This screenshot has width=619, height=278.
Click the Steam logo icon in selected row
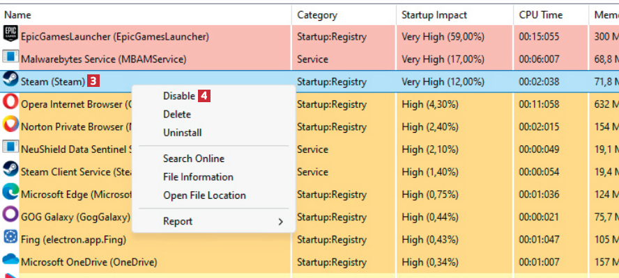pos(10,80)
